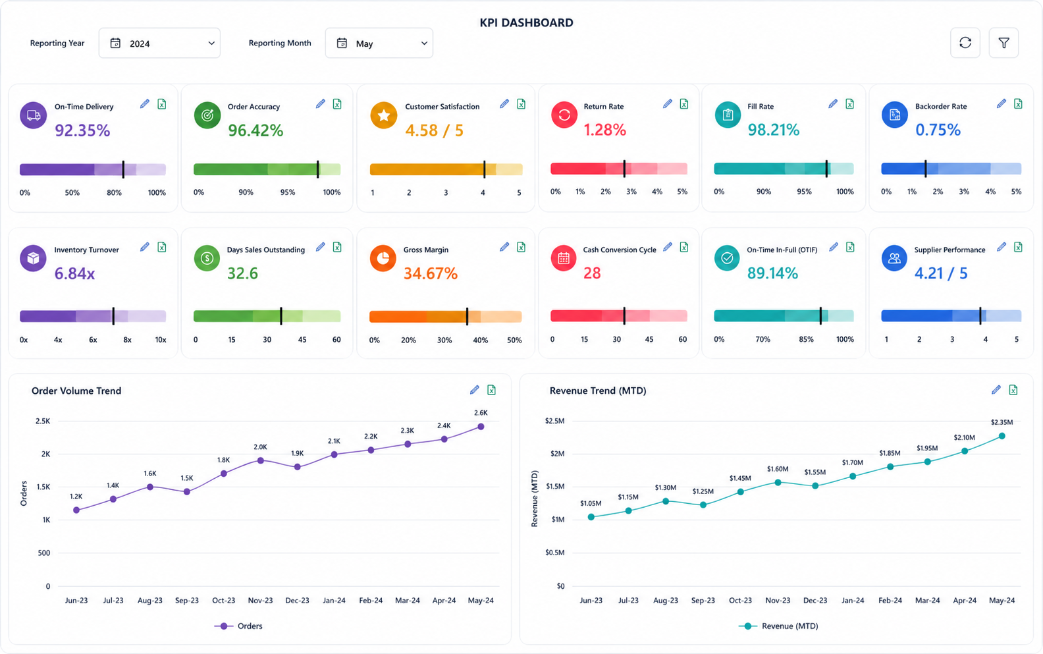Export Backorder Rate to Excel
Viewport: 1043px width, 654px height.
(1018, 104)
